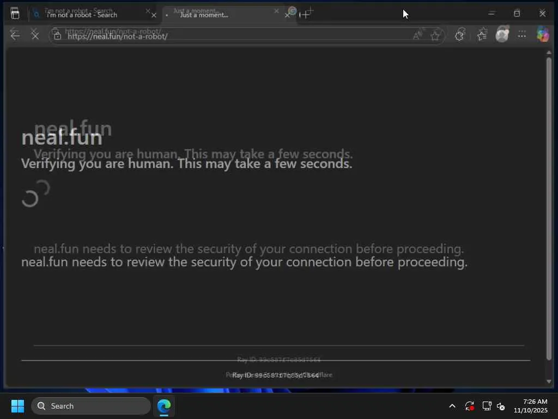Click the page scrollbar down arrow

[x=549, y=381]
